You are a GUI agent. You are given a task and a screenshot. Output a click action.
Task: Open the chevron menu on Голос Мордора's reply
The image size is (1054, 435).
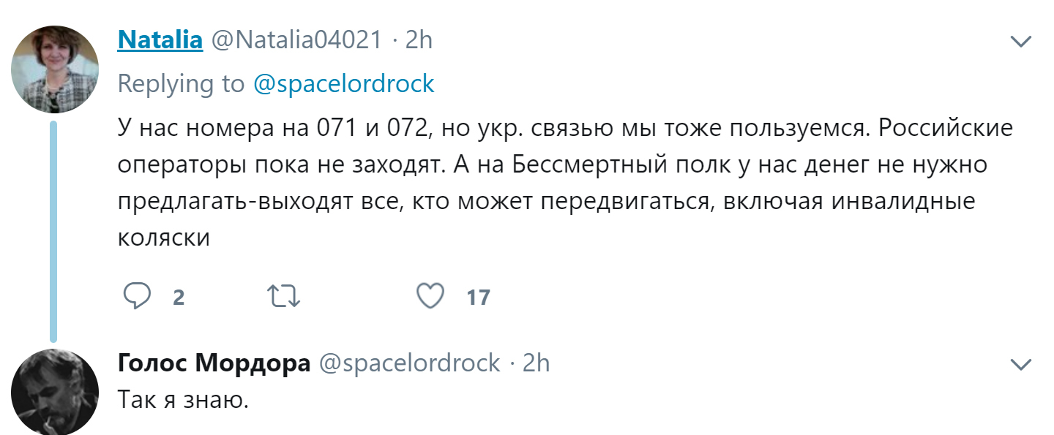coord(1020,363)
